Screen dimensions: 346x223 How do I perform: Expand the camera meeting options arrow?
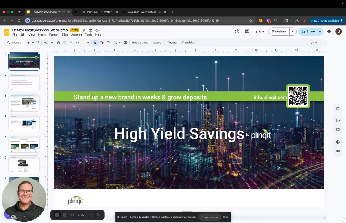[x=263, y=32]
